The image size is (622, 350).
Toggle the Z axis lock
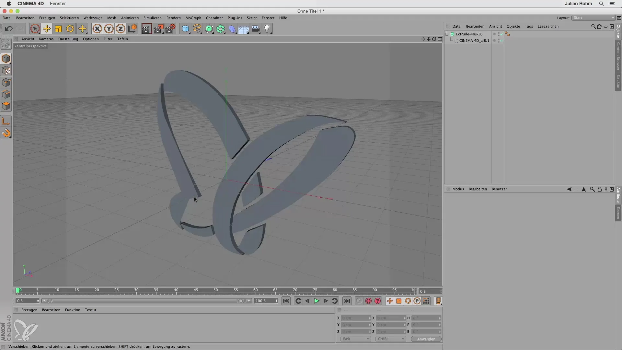[x=121, y=29]
